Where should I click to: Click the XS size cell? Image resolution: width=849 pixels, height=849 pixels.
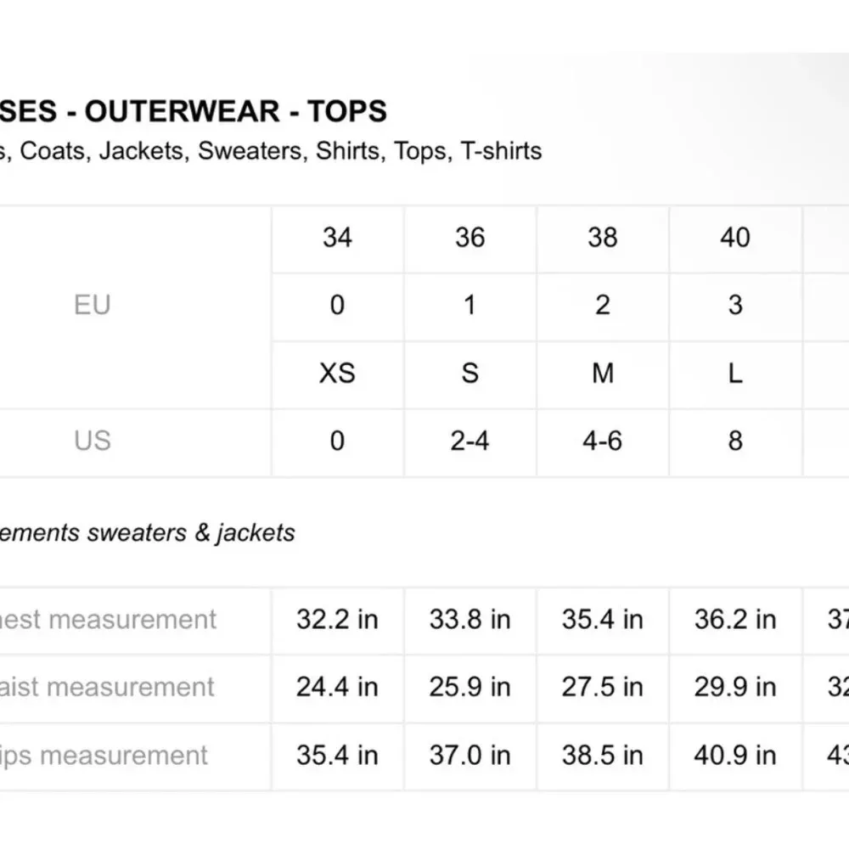[337, 373]
